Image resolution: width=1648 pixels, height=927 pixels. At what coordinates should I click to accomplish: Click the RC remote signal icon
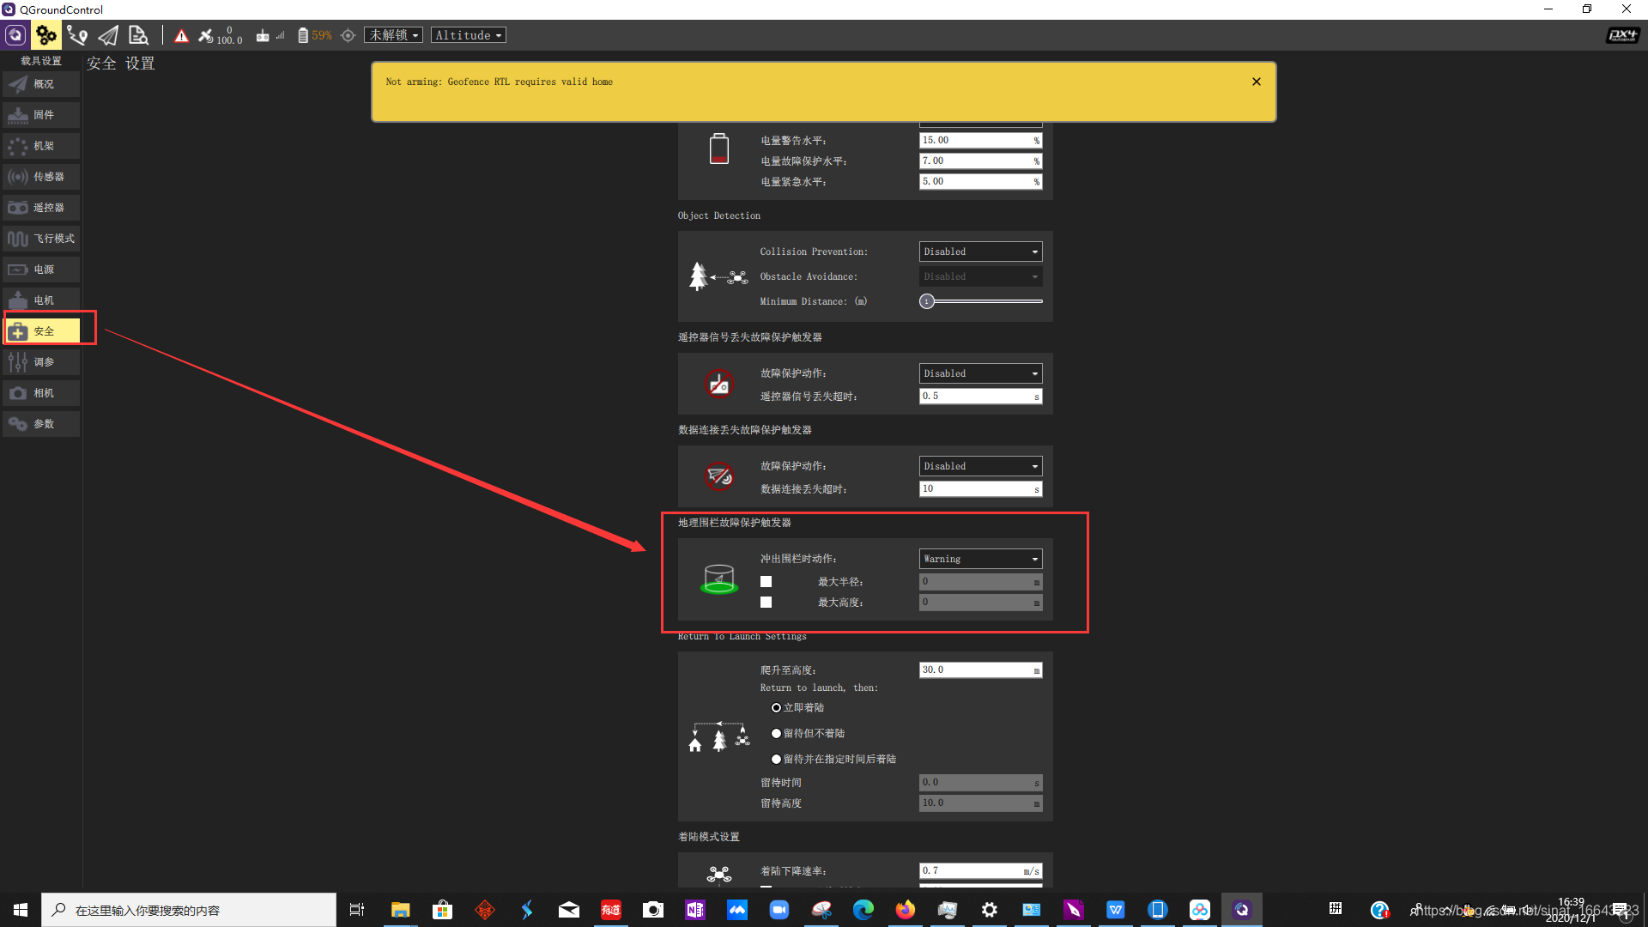[263, 35]
